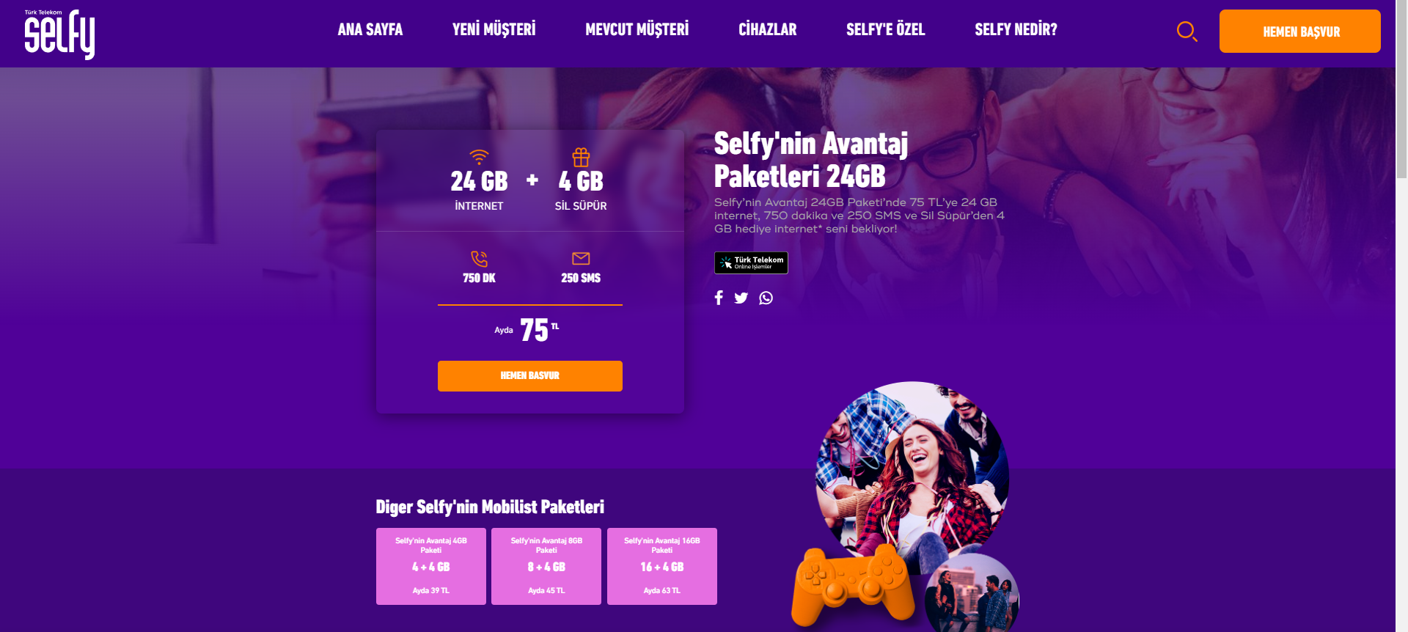Click the wifi icon above 24 GB

tap(479, 156)
